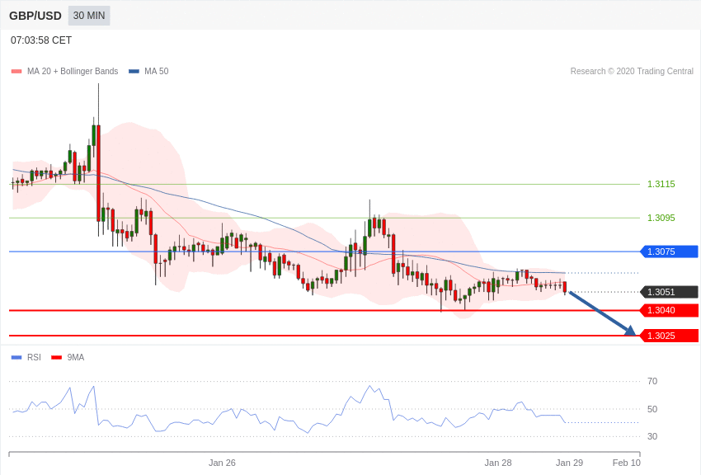701x475 pixels.
Task: Click the Jan 29 date axis label
Action: point(569,463)
